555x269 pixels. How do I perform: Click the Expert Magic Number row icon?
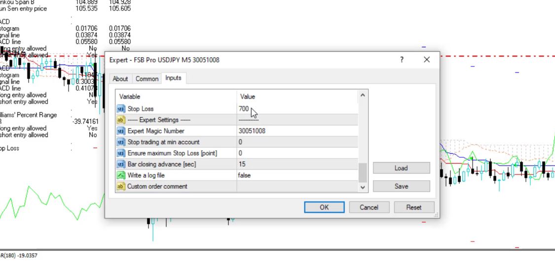[121, 131]
